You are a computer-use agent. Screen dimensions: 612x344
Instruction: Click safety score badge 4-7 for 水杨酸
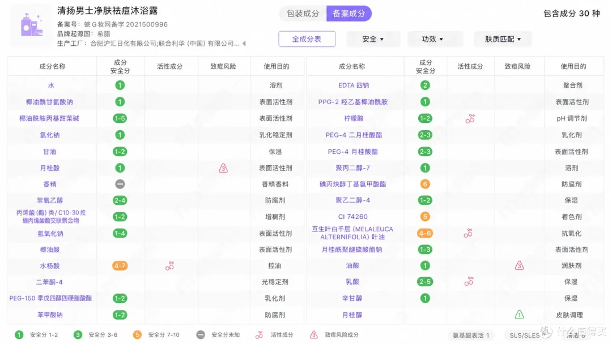[120, 266]
